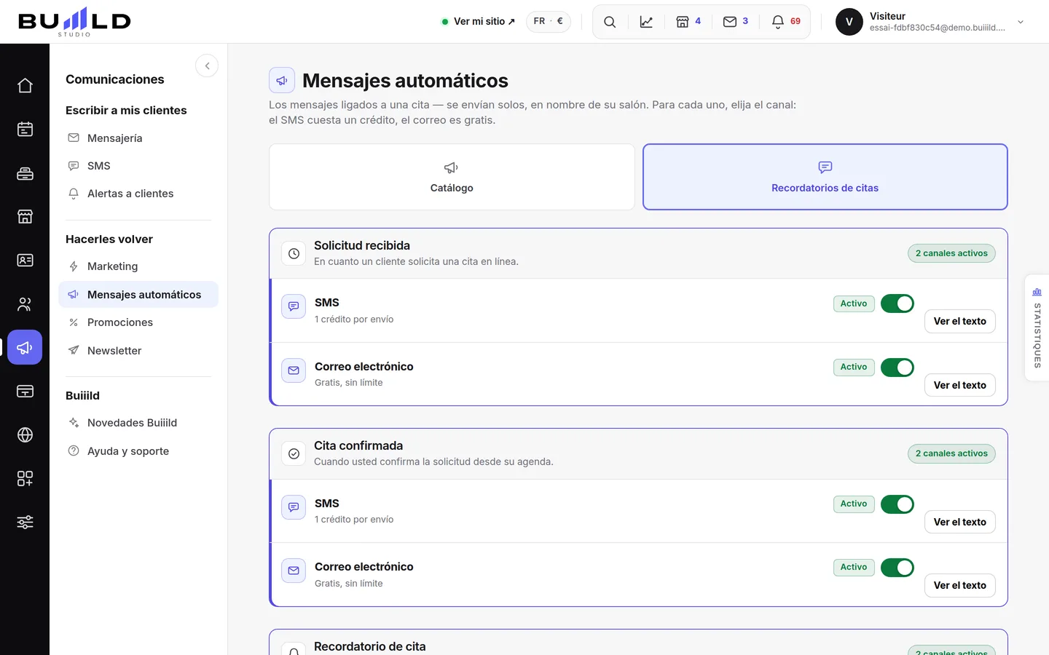
Task: Click the checkmark icon of Cita confirmada
Action: click(294, 453)
